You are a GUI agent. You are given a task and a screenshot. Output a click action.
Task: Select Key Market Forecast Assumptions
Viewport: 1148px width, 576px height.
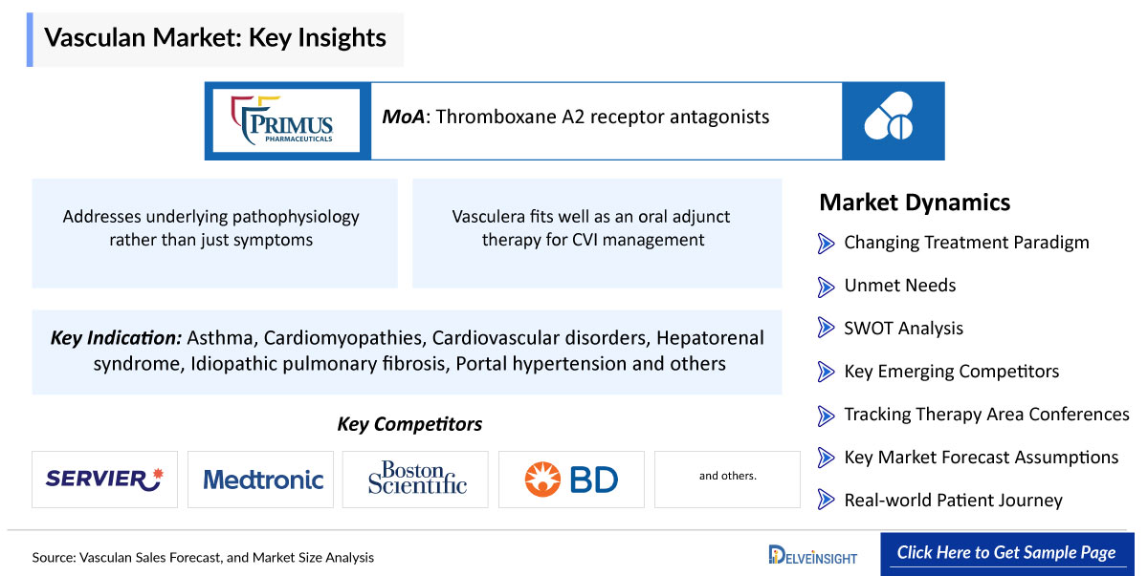tap(968, 457)
